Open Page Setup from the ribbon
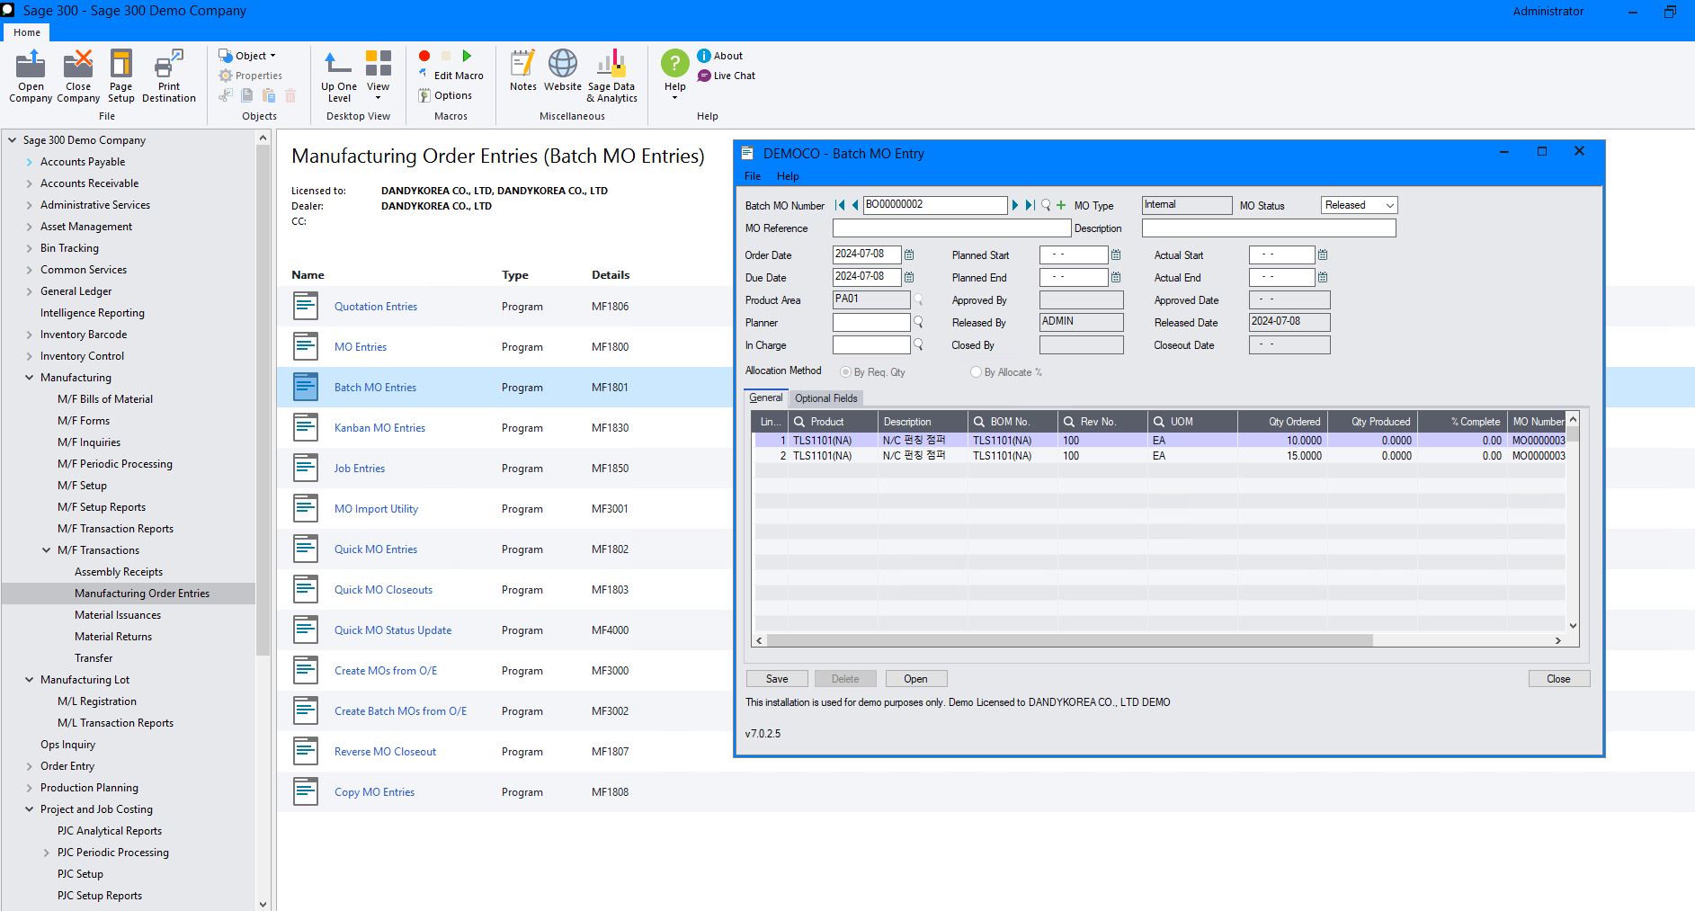Image resolution: width=1695 pixels, height=911 pixels. (120, 76)
